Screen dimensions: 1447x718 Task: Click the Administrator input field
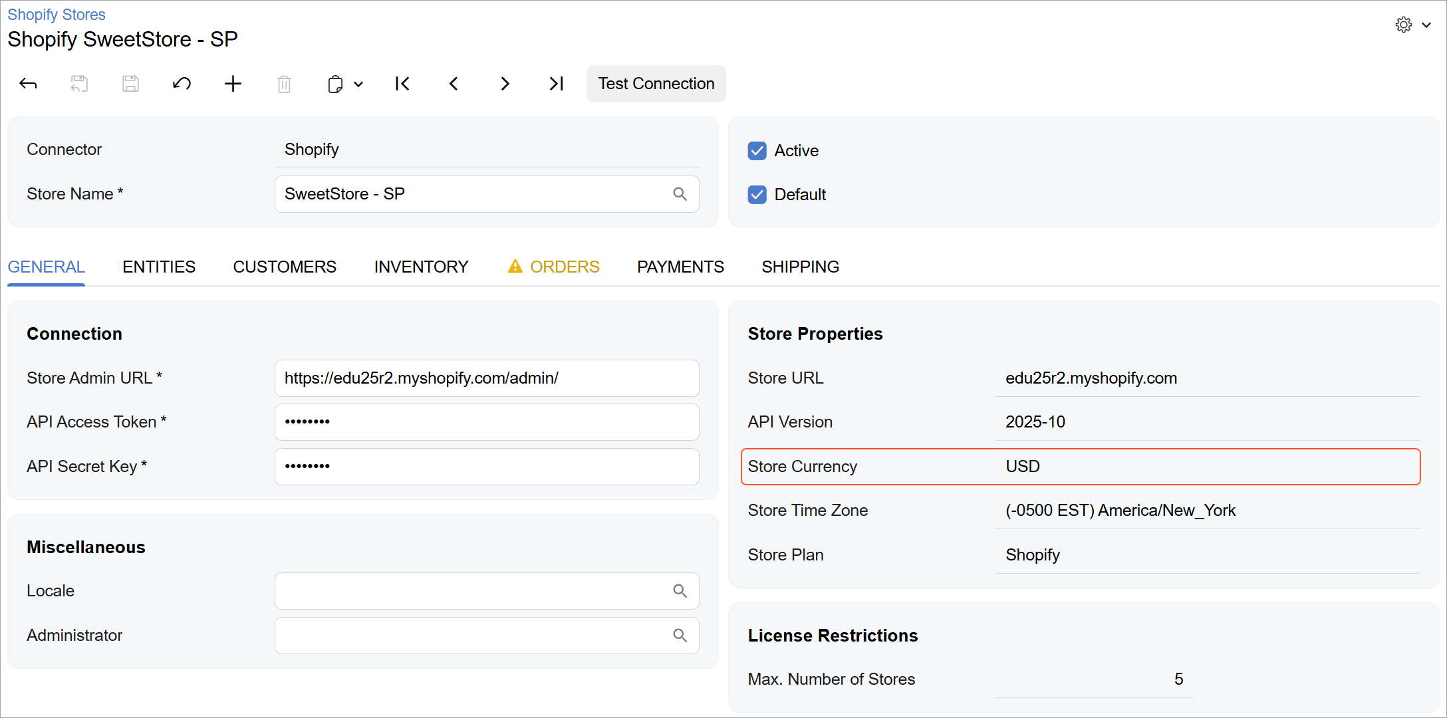487,636
